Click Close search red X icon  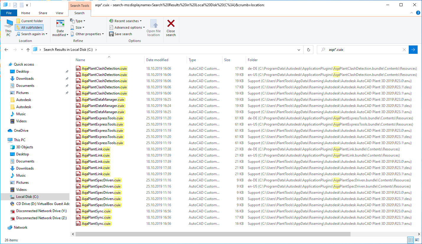click(171, 24)
